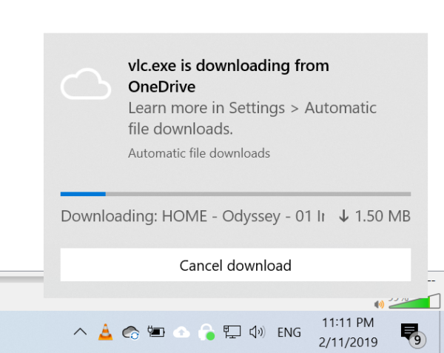The height and width of the screenshot is (353, 444).
Task: Click the white cloud upload tray icon
Action: [x=181, y=332]
